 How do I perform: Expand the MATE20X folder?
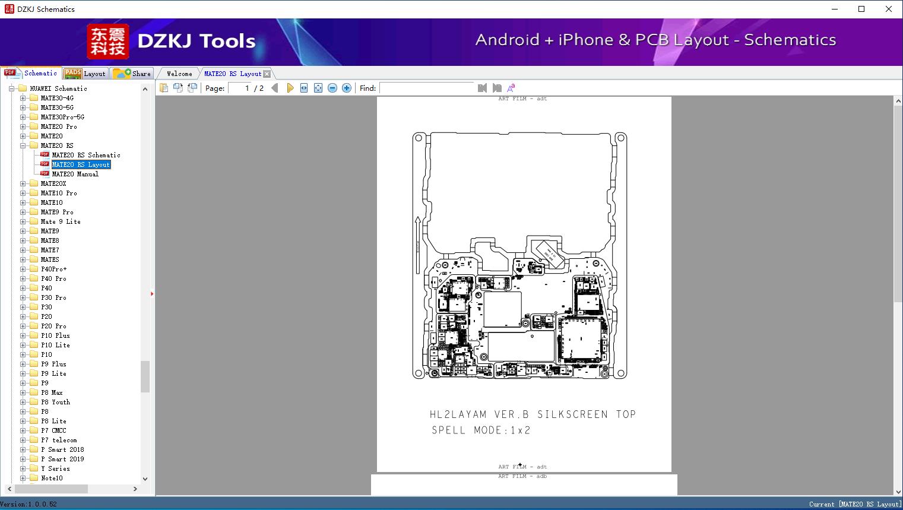23,183
